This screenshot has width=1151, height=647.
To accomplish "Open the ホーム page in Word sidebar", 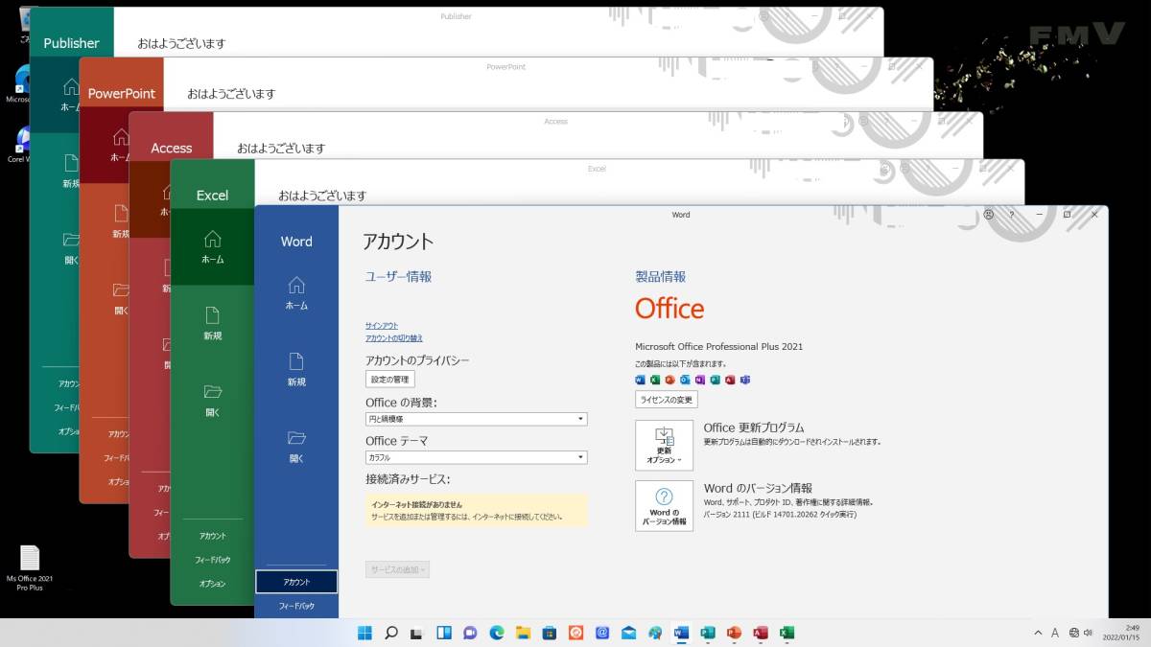I will pyautogui.click(x=296, y=292).
